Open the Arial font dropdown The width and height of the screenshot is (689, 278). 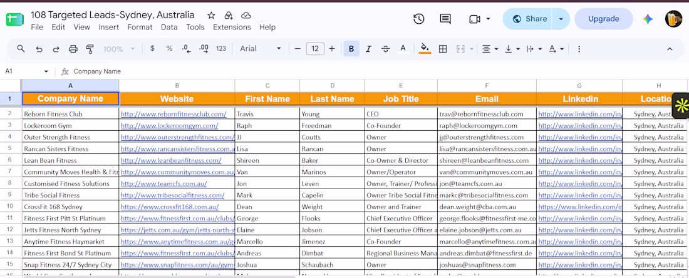click(x=261, y=49)
